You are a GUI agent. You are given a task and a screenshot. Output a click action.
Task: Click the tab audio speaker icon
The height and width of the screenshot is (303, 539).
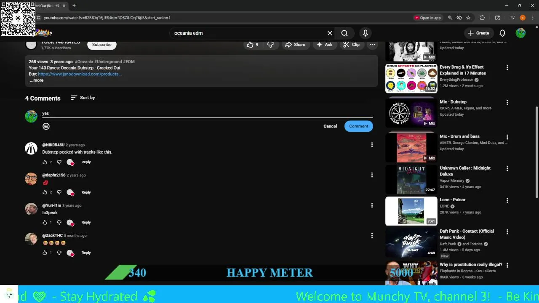(x=57, y=6)
